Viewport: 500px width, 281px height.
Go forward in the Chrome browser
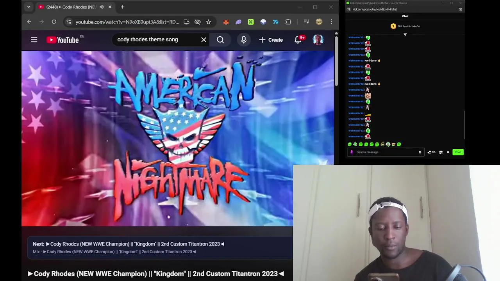[x=41, y=22]
